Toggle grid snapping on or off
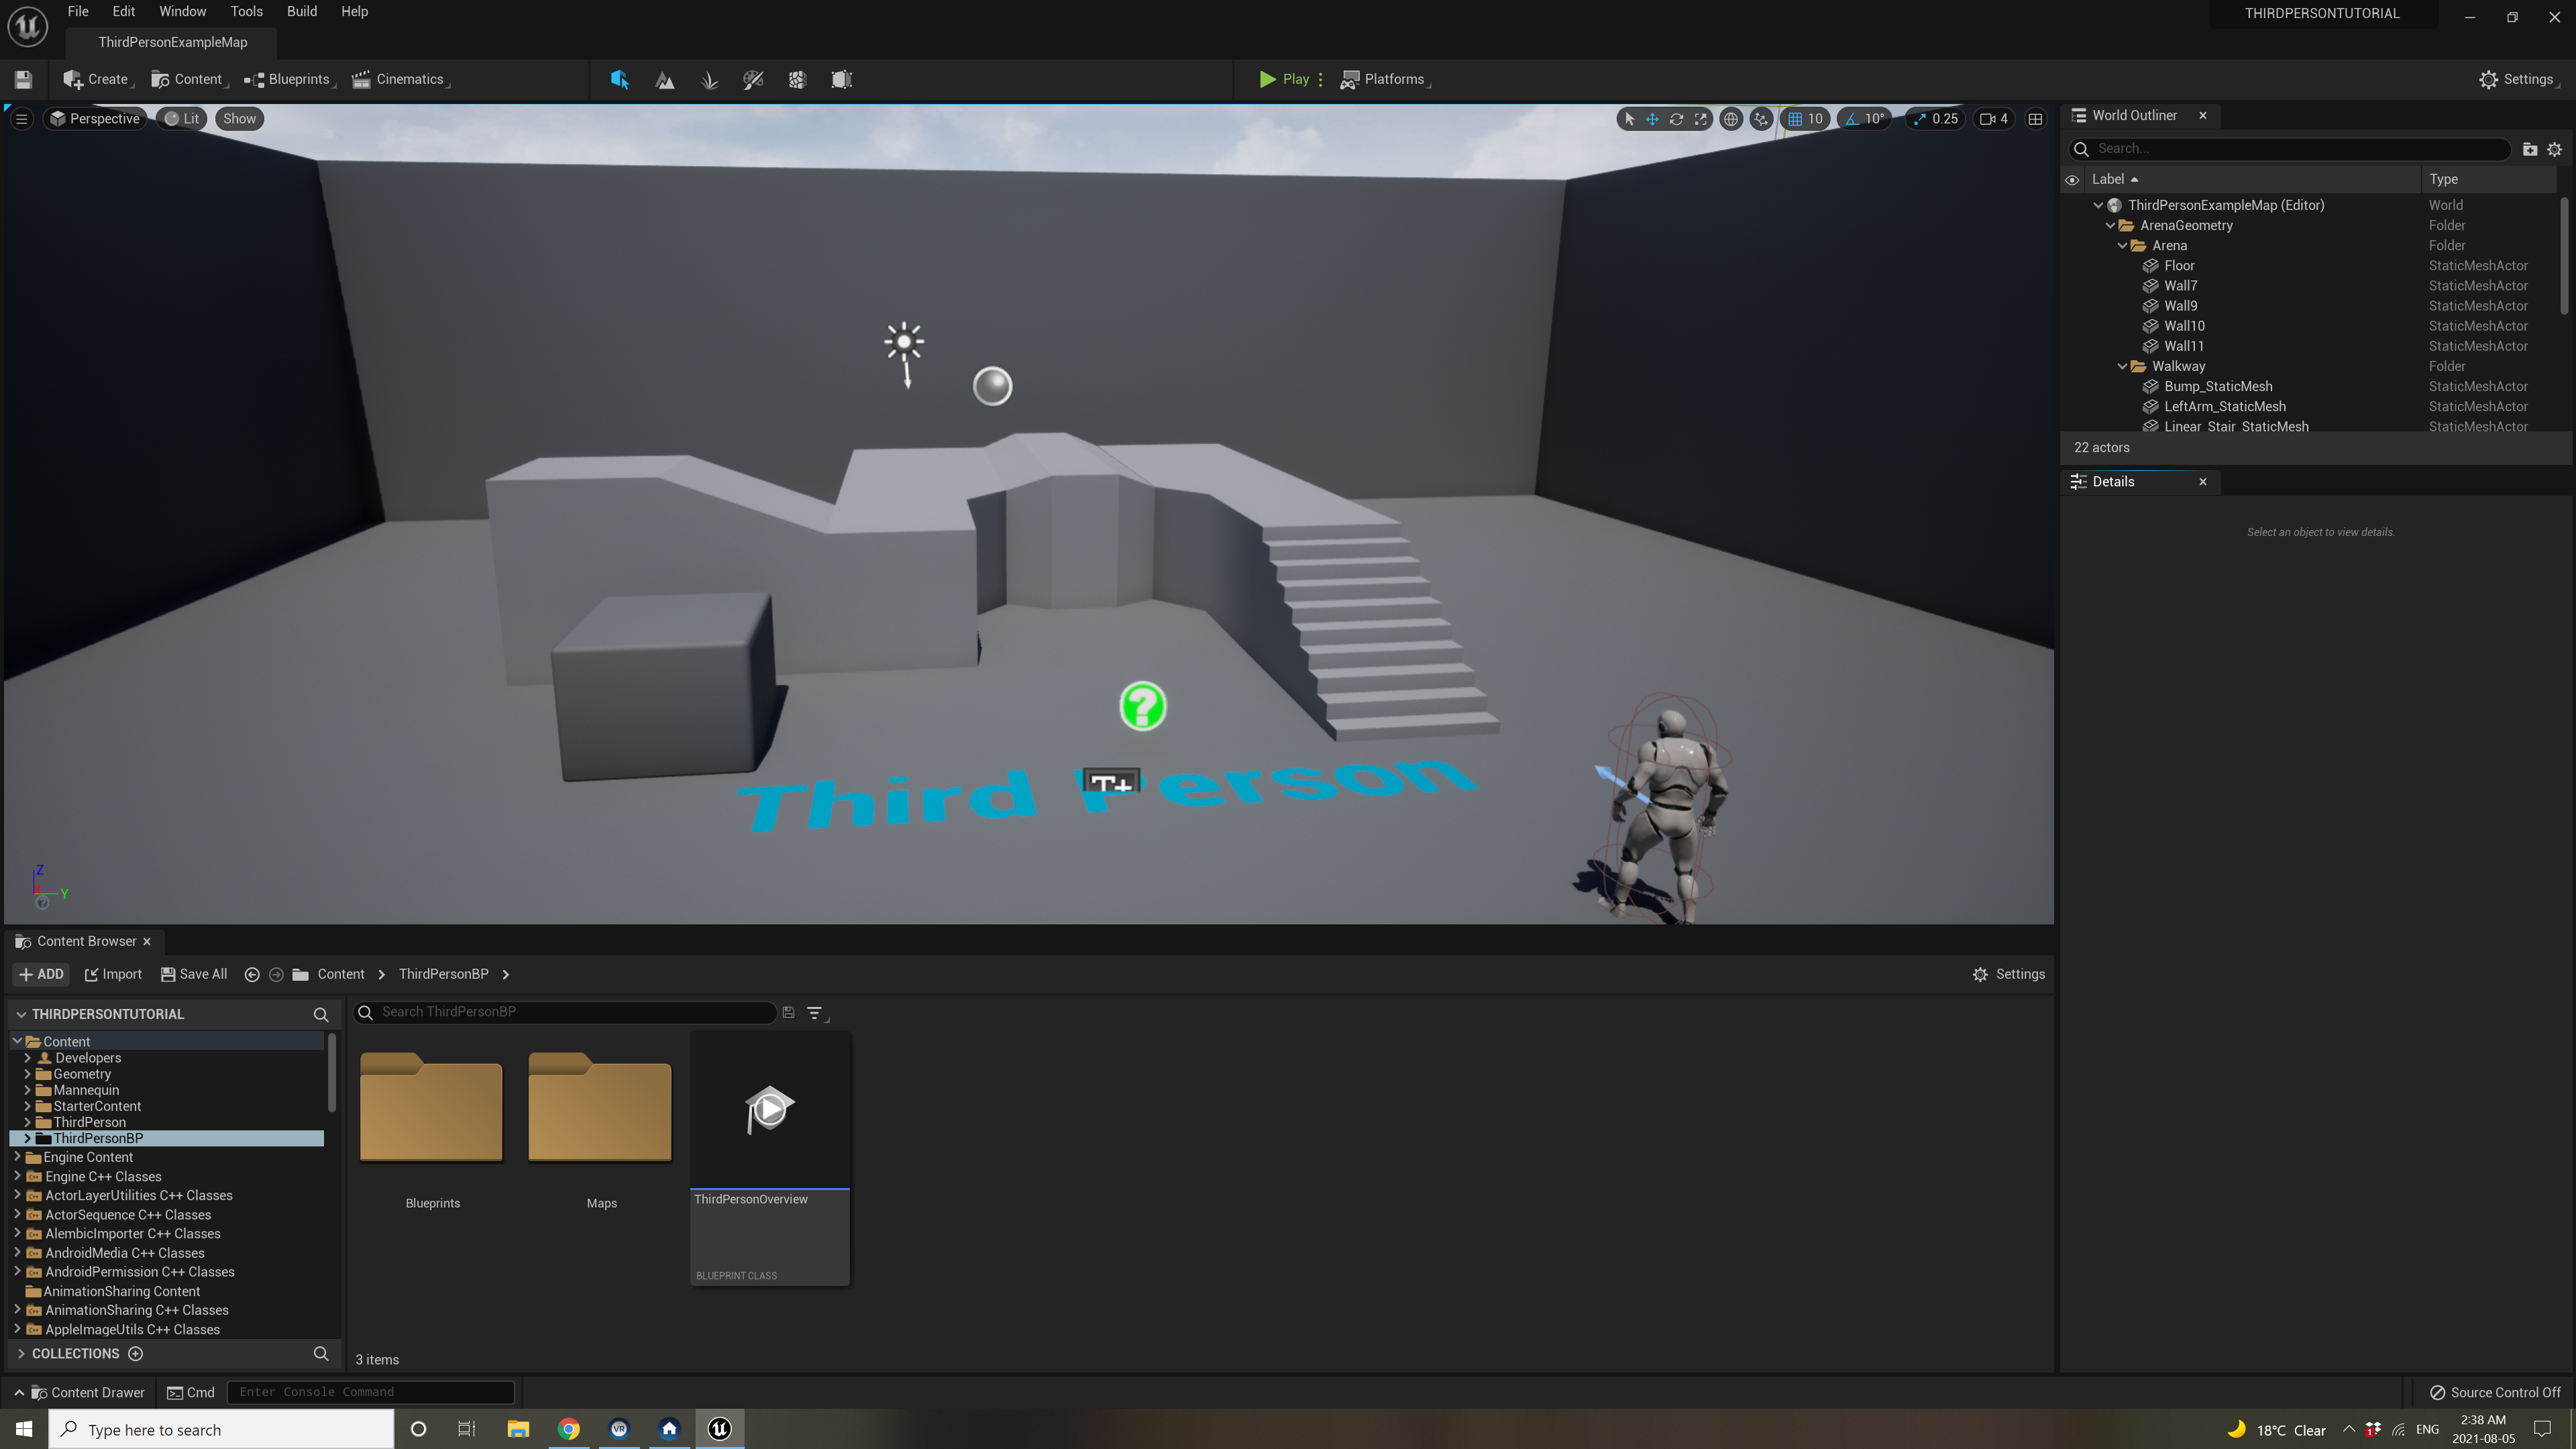 (1795, 119)
